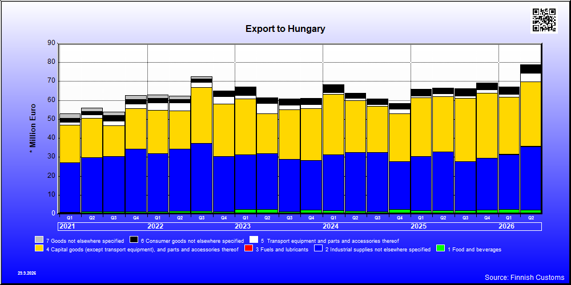The height and width of the screenshot is (285, 571).
Task: Click the year label 2026
Action: [x=506, y=226]
